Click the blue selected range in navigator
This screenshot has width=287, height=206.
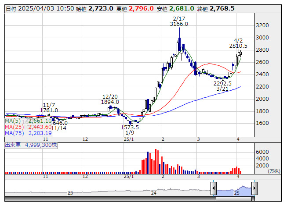[234, 191]
